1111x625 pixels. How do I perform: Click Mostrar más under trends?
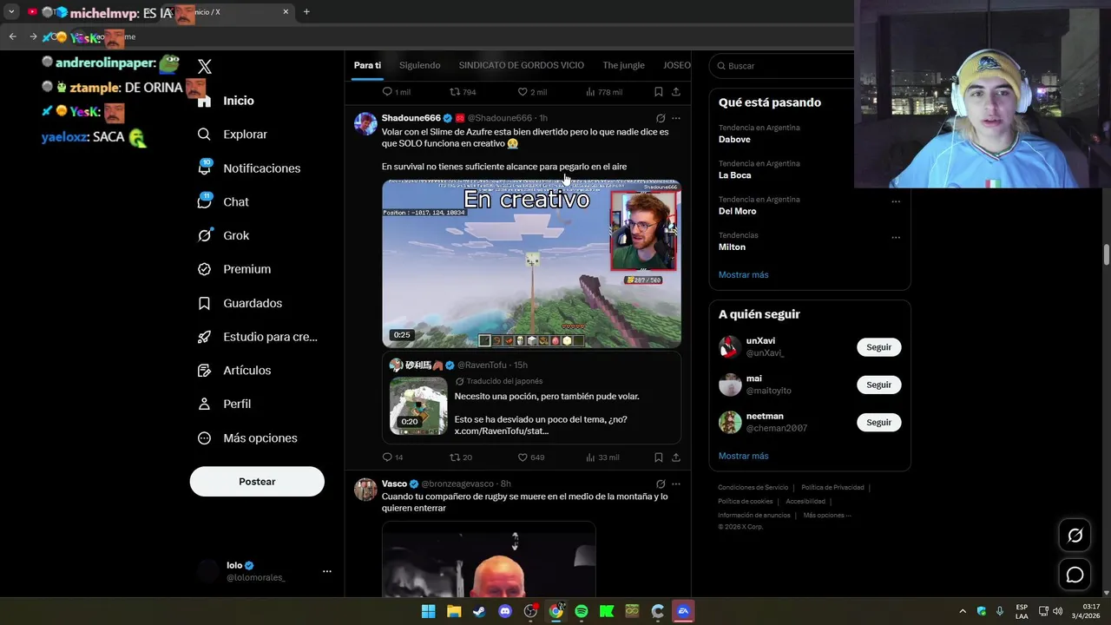pyautogui.click(x=743, y=274)
